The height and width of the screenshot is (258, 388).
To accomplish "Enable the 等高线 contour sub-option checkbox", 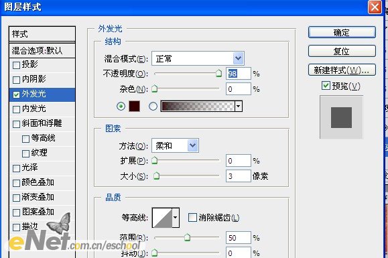I will pos(25,139).
